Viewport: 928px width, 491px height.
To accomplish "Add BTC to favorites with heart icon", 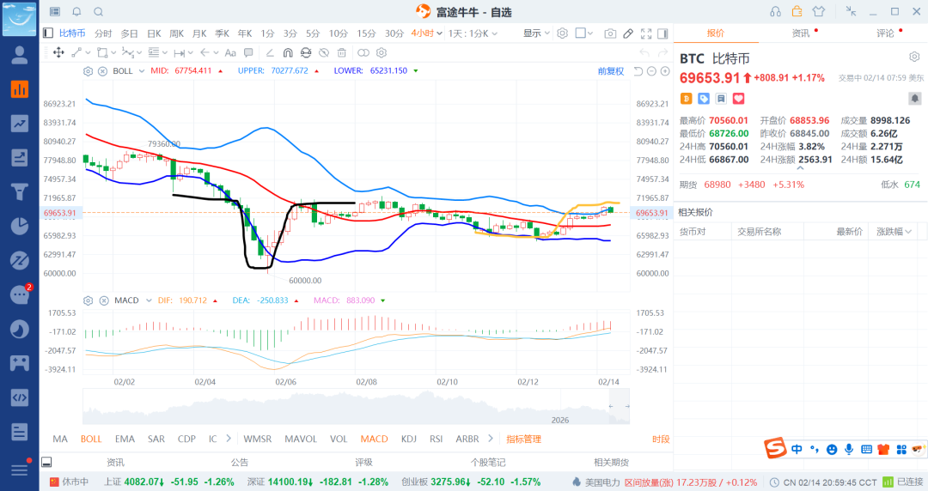I will (738, 99).
